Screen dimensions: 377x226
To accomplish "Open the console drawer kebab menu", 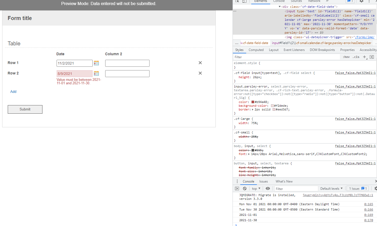I will 237,181.
